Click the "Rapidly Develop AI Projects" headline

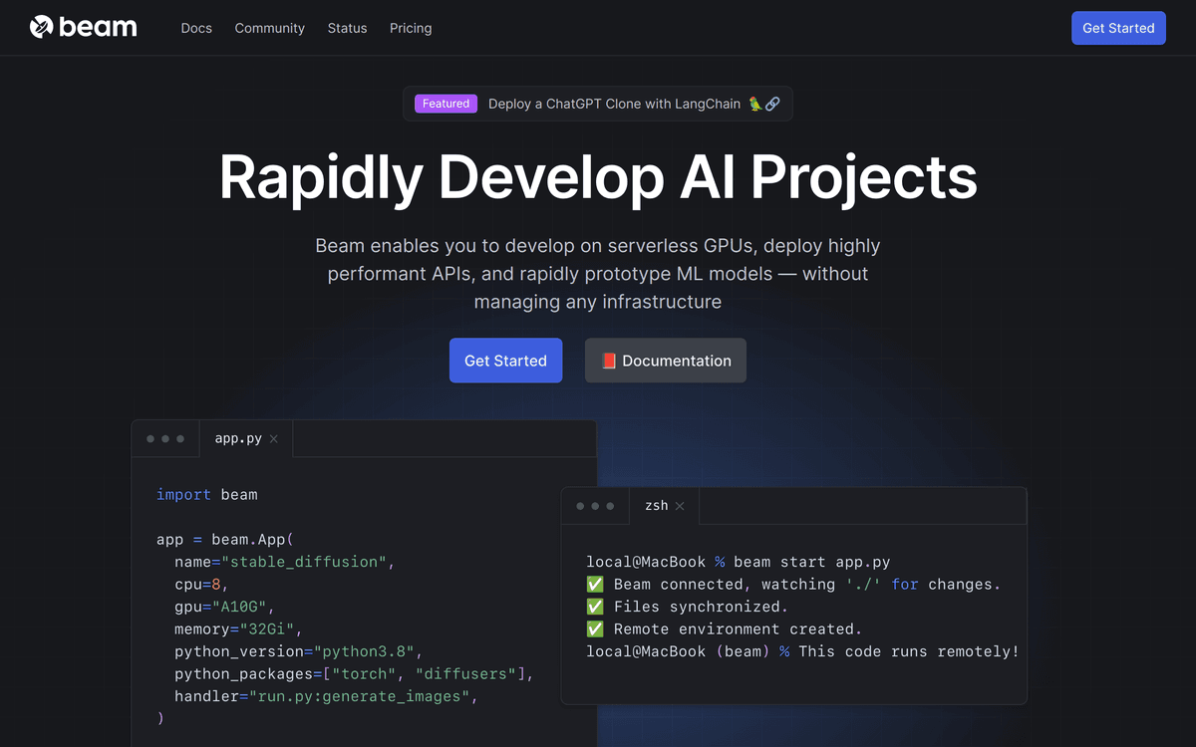(x=598, y=177)
